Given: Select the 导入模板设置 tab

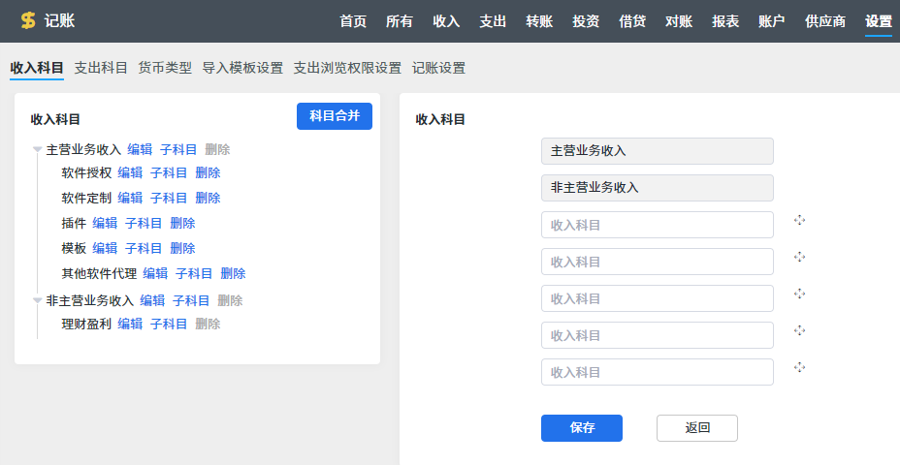Looking at the screenshot, I should (242, 68).
